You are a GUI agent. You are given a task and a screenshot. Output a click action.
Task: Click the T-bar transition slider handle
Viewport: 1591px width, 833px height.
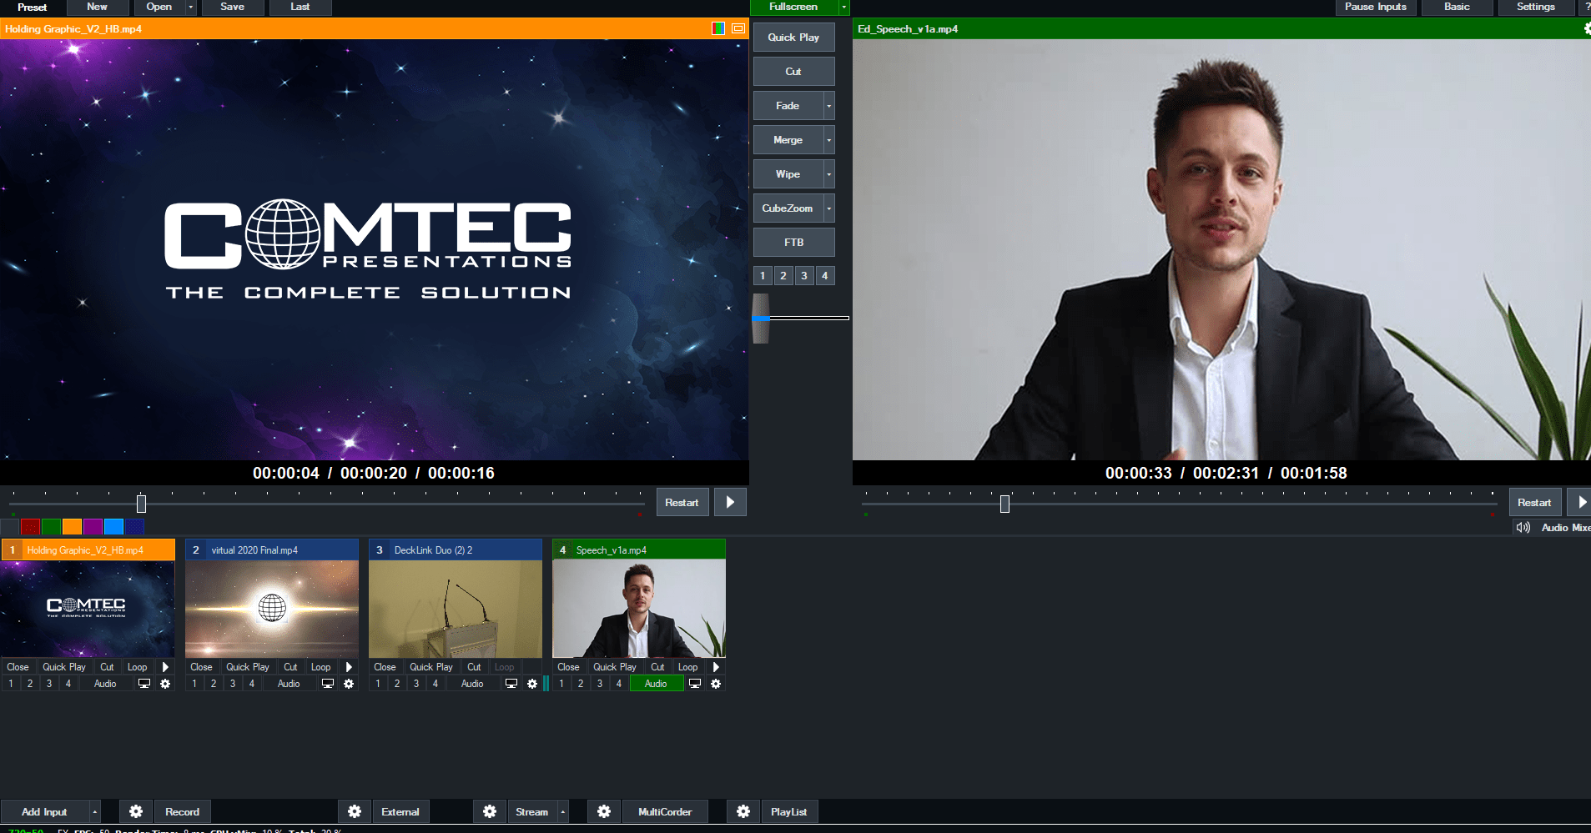[x=760, y=319]
